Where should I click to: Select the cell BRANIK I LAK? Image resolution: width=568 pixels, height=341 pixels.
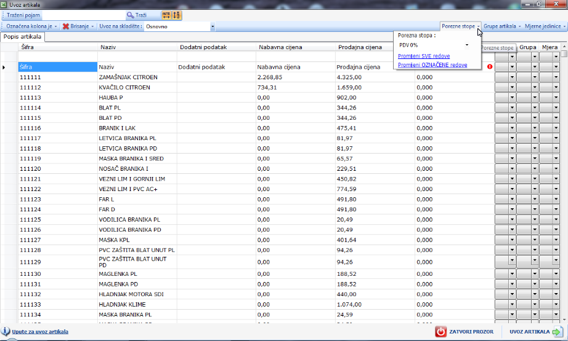(x=137, y=128)
